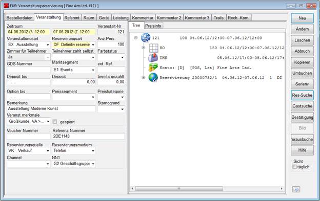
Task: Click the Serienv. button
Action: click(x=302, y=84)
